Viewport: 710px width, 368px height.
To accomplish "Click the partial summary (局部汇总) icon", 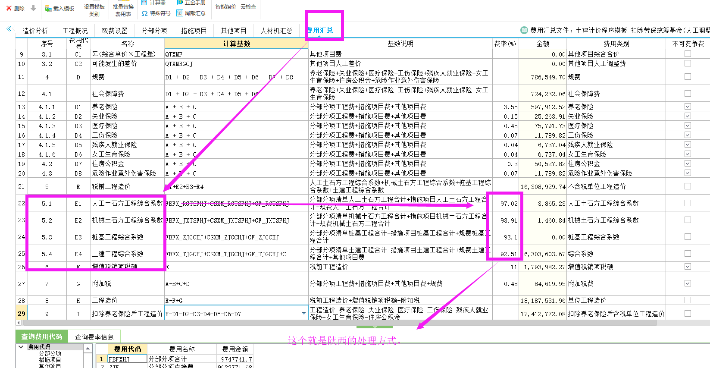I will [180, 13].
